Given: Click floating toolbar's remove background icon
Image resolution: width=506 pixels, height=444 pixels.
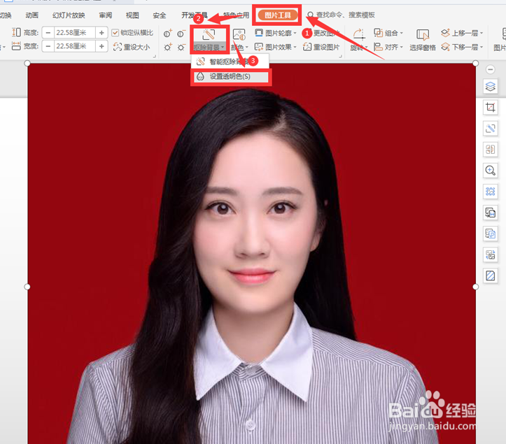Looking at the screenshot, I should tap(490, 129).
